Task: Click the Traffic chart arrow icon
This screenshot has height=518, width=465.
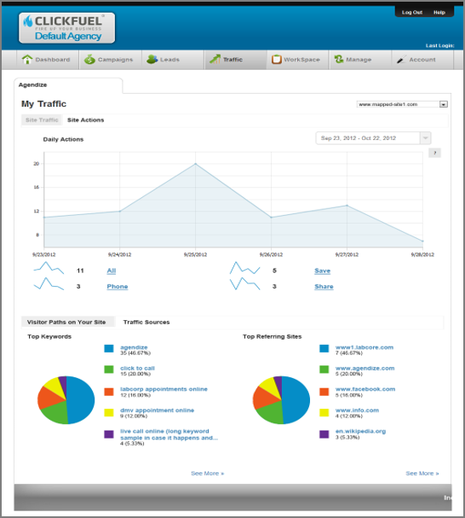Action: [x=215, y=59]
